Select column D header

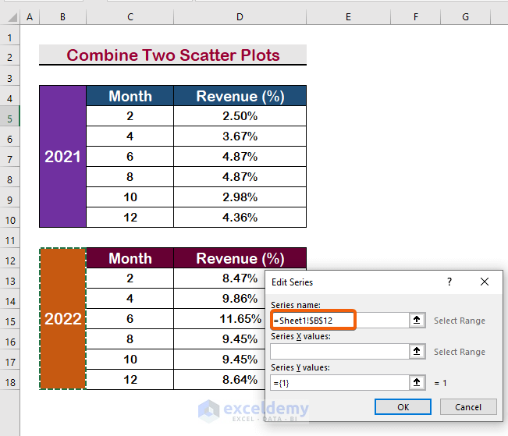pyautogui.click(x=240, y=16)
